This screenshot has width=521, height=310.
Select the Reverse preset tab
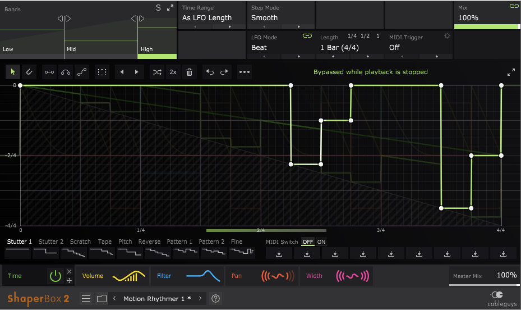(149, 241)
